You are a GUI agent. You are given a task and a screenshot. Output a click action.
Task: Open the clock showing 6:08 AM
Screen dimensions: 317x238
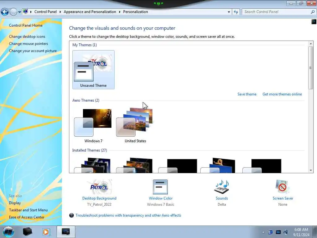[x=301, y=232]
